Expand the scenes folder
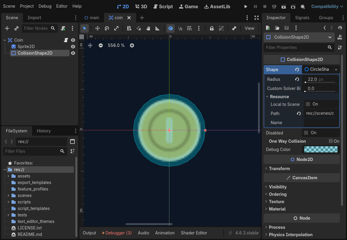This screenshot has width=347, height=240. [x=9, y=196]
